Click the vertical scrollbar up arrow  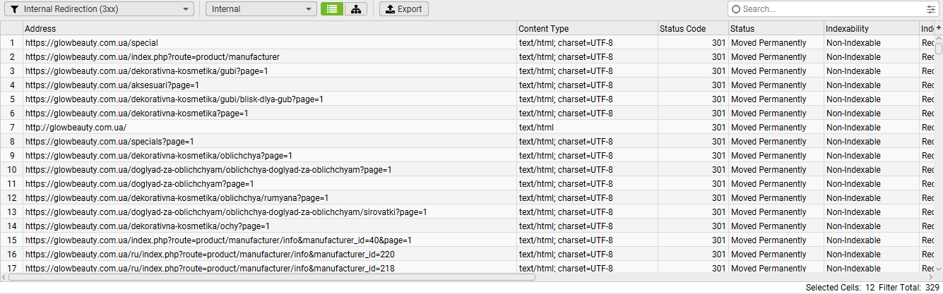click(939, 39)
